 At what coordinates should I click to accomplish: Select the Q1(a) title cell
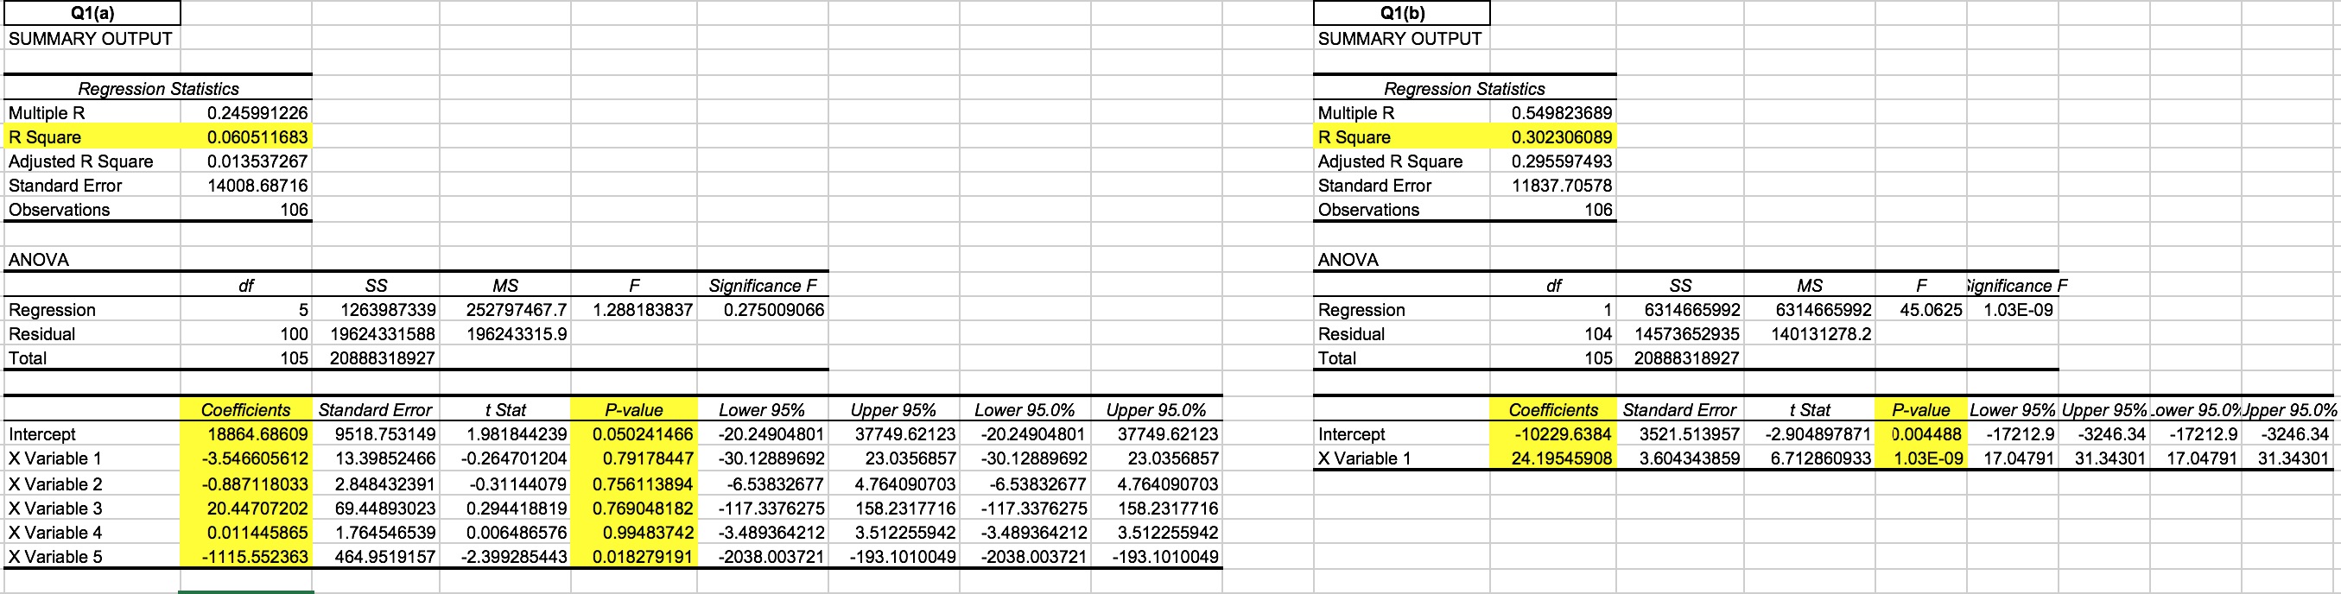coord(92,13)
